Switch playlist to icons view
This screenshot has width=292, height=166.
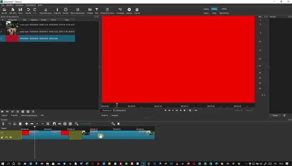click(28, 112)
